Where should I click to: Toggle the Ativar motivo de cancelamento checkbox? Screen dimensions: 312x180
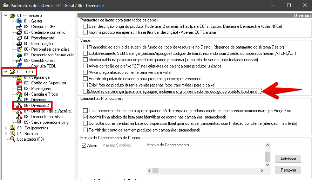click(84, 145)
